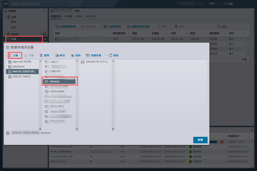Click the datastore icon beside path bar

[x=8, y=133]
